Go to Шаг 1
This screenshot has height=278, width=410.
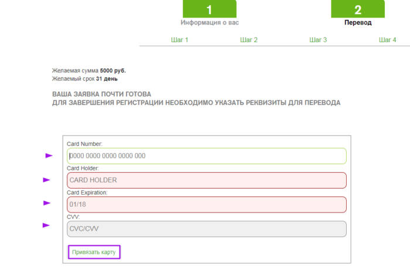[x=179, y=40]
